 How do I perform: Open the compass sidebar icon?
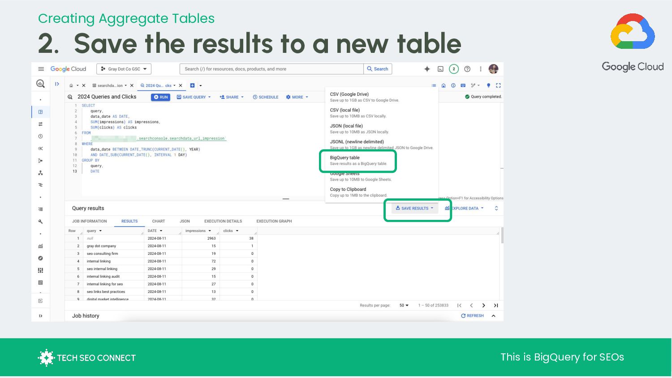point(40,258)
